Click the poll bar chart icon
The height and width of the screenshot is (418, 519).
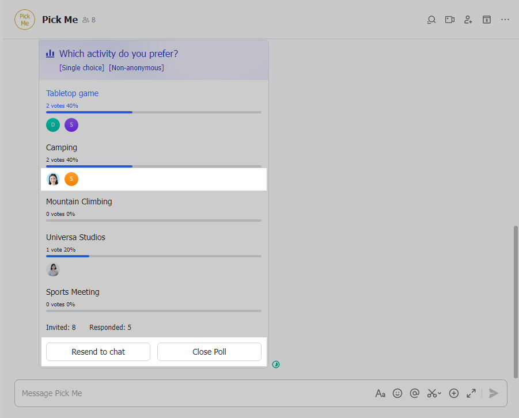50,53
